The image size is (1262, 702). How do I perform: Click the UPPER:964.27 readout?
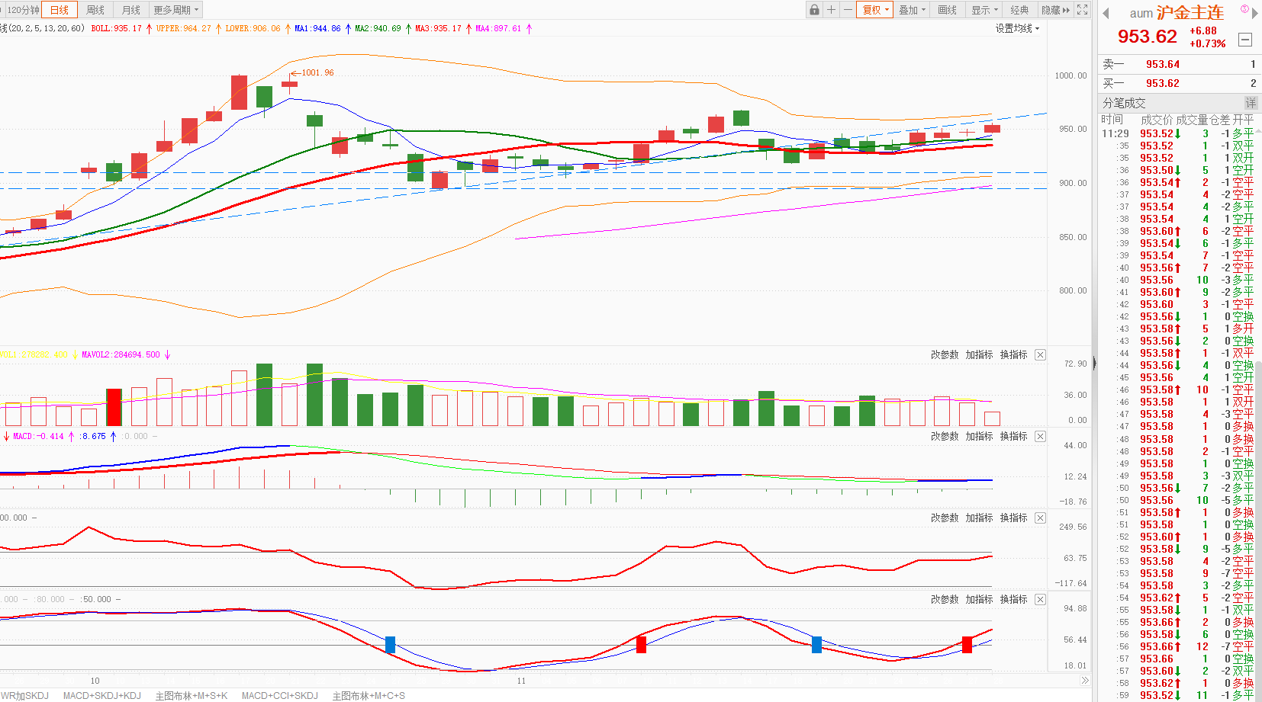[184, 28]
